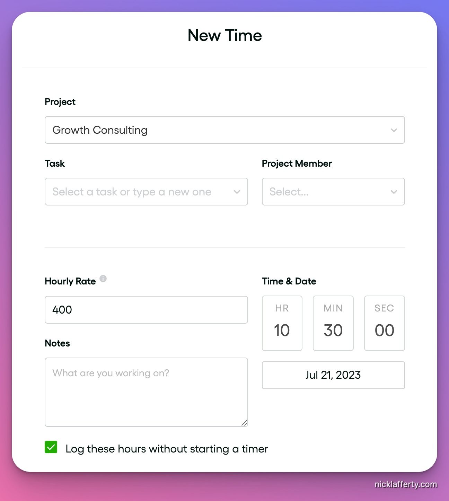Click the New Time heading
449x501 pixels.
[224, 35]
